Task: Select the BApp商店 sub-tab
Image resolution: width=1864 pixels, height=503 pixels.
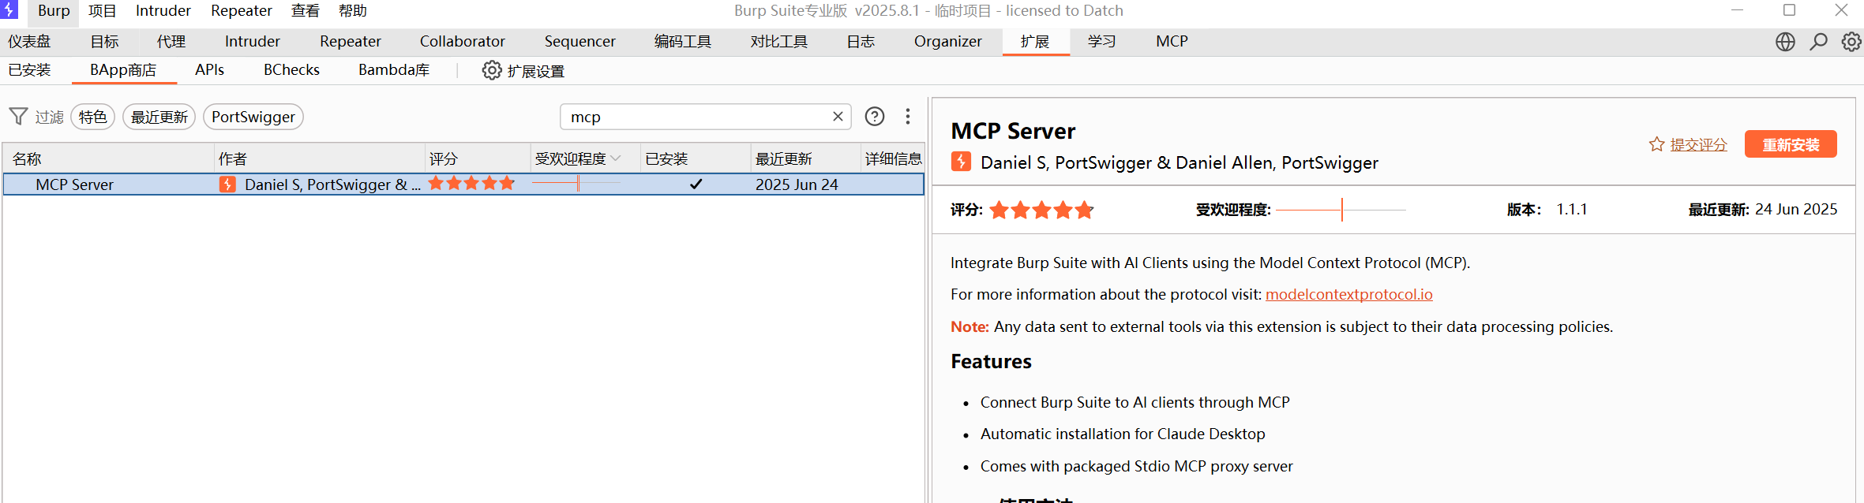Action: click(x=123, y=70)
